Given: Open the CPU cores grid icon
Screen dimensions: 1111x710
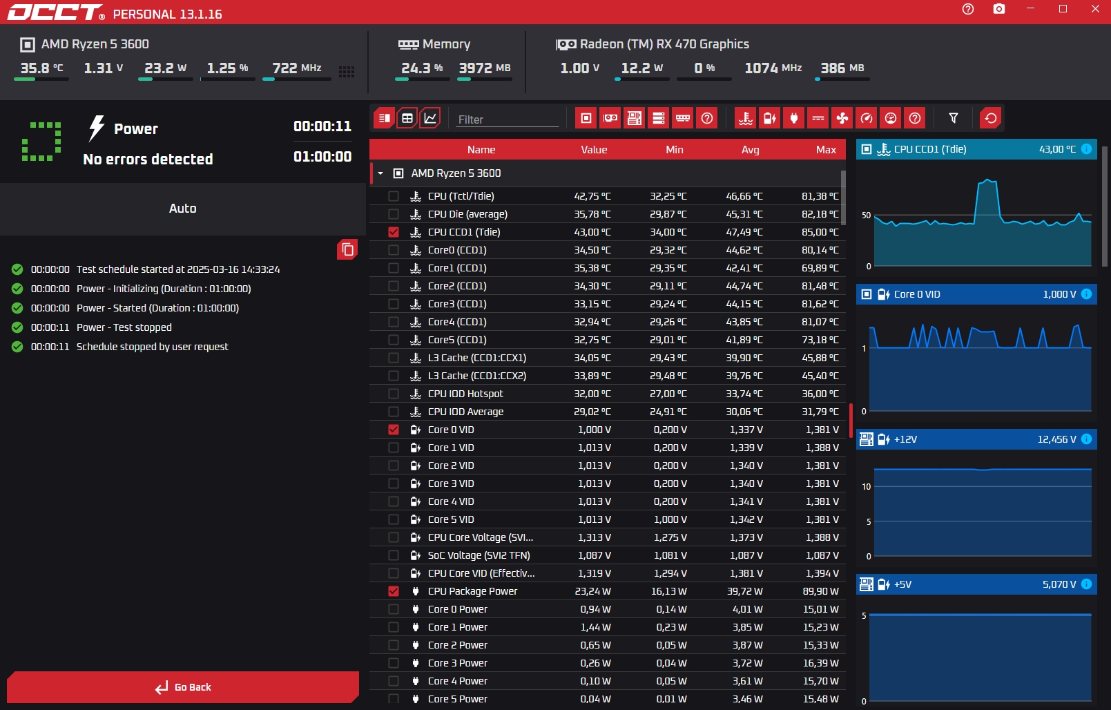Looking at the screenshot, I should tap(347, 72).
